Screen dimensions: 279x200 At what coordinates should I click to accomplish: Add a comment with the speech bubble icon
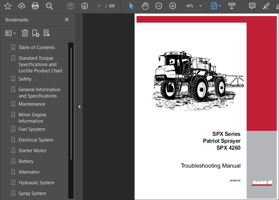(x=252, y=6)
